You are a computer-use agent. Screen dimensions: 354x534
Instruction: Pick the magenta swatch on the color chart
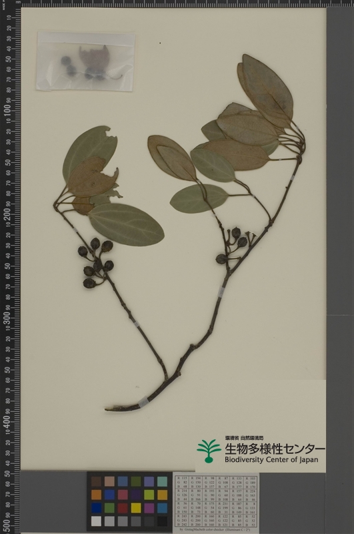[149, 508]
